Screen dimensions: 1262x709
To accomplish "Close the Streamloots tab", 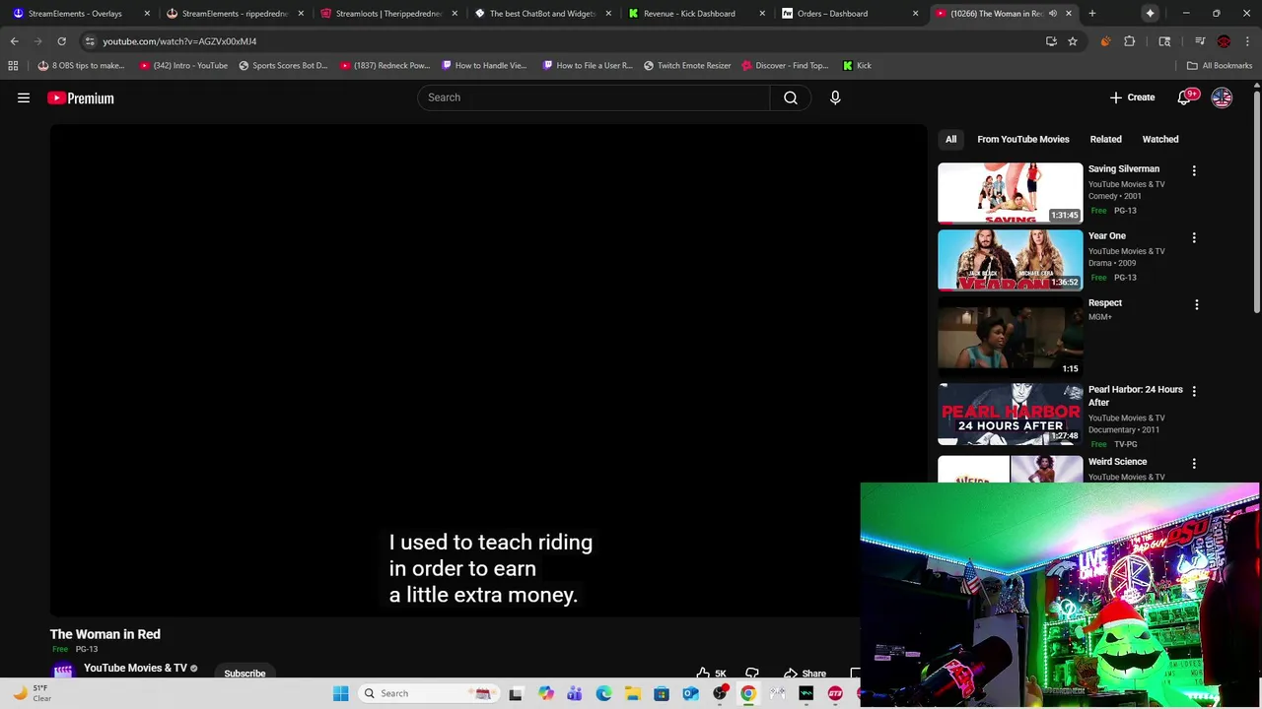I will (455, 14).
